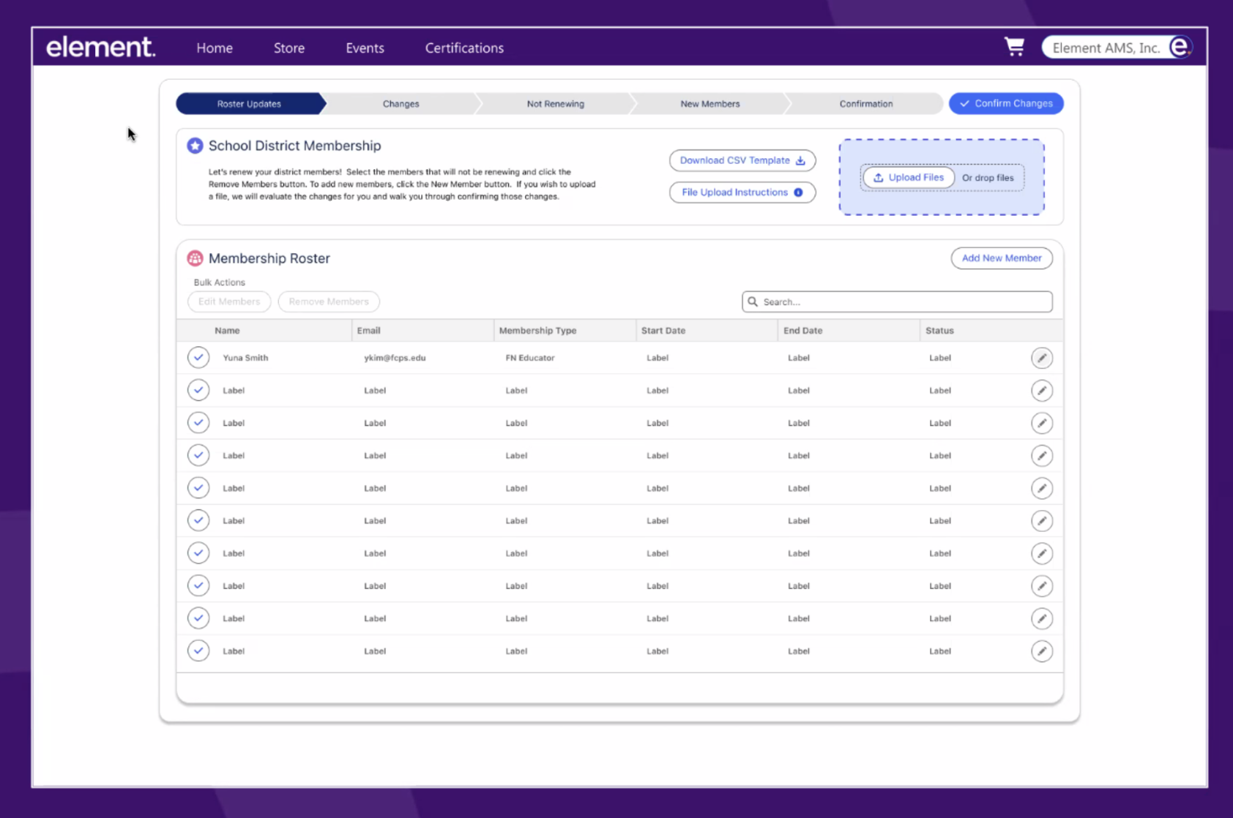
Task: Switch to the Not Renewing step
Action: pyautogui.click(x=555, y=104)
